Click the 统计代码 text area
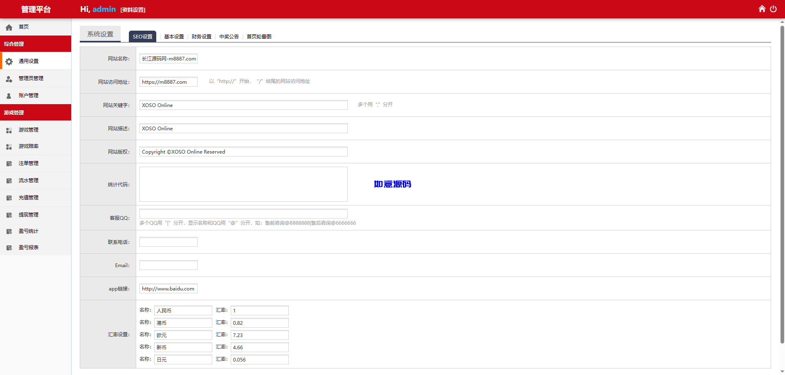Image resolution: width=785 pixels, height=375 pixels. (243, 184)
